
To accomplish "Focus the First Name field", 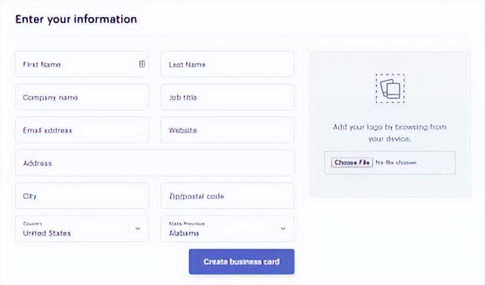I will pos(76,64).
